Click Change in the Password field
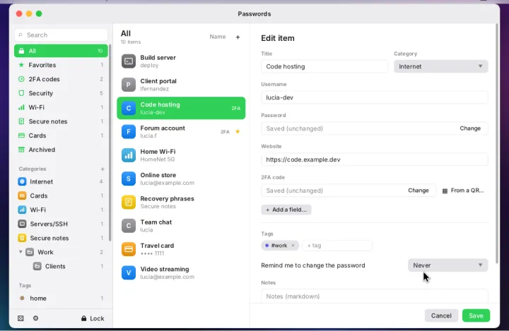The image size is (509, 331). [470, 128]
